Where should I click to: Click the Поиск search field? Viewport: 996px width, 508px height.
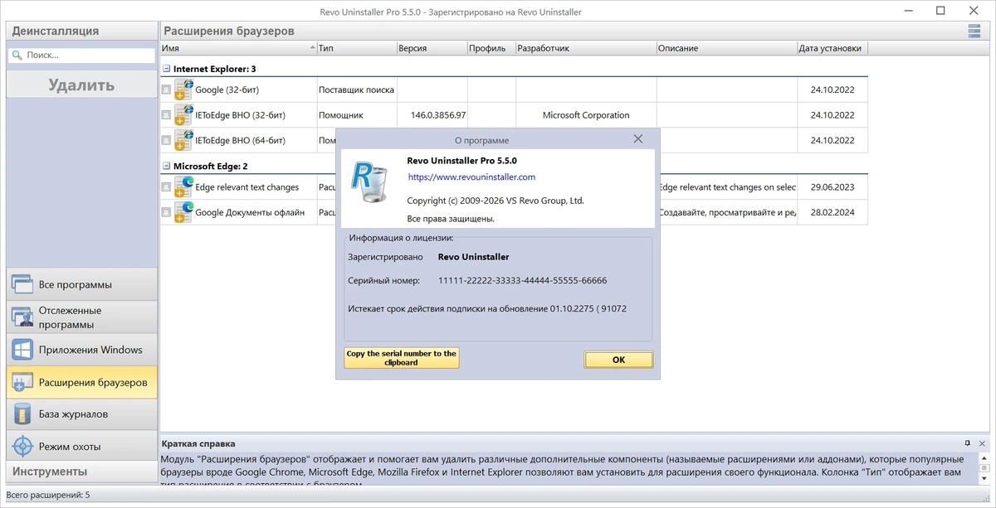pos(81,56)
